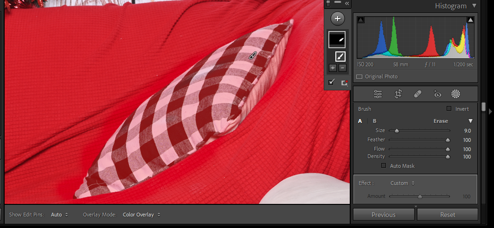Select Erase brush mode
The image size is (494, 228).
click(441, 121)
